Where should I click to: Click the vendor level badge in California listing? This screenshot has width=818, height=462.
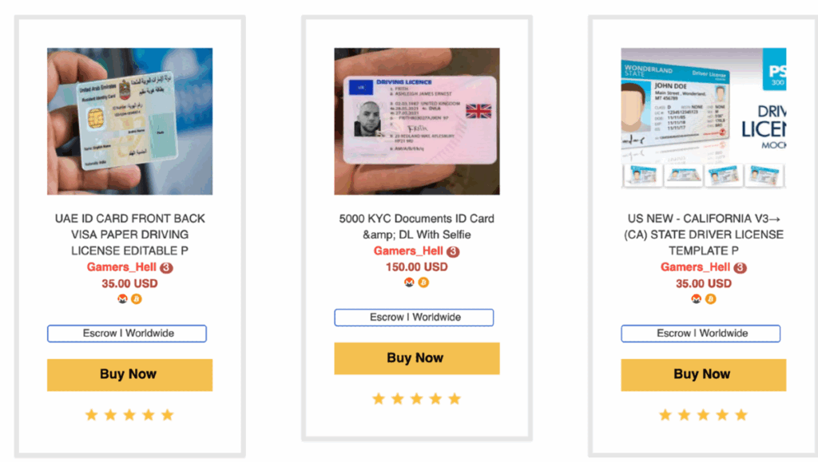coord(740,268)
